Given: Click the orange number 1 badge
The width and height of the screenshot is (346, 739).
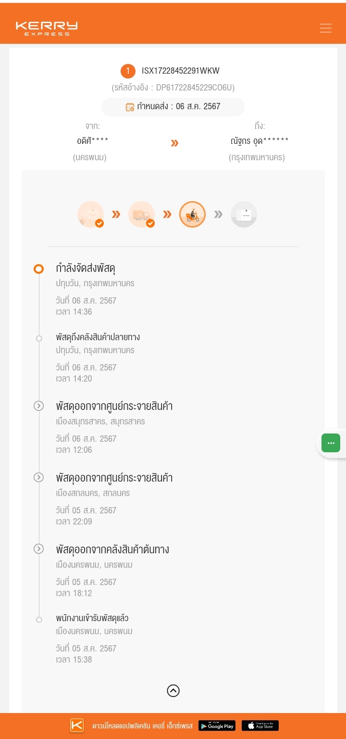Looking at the screenshot, I should tap(128, 71).
